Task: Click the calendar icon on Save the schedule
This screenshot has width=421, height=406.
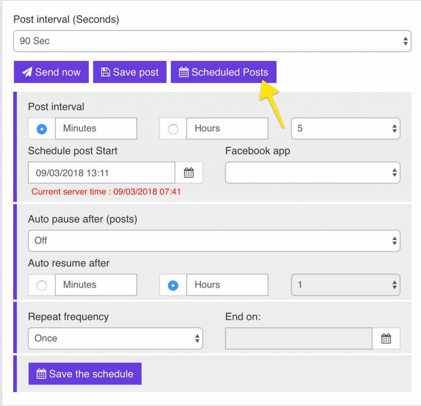Action: pos(41,374)
